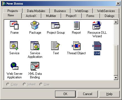This screenshot has height=100, width=122.
Task: Select the Frame item icon
Action: 14,25
